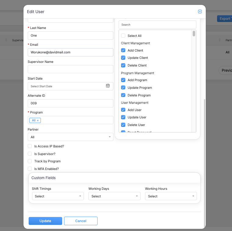The image size is (232, 231).
Task: Uncheck the Add Program permission
Action: [123, 80]
